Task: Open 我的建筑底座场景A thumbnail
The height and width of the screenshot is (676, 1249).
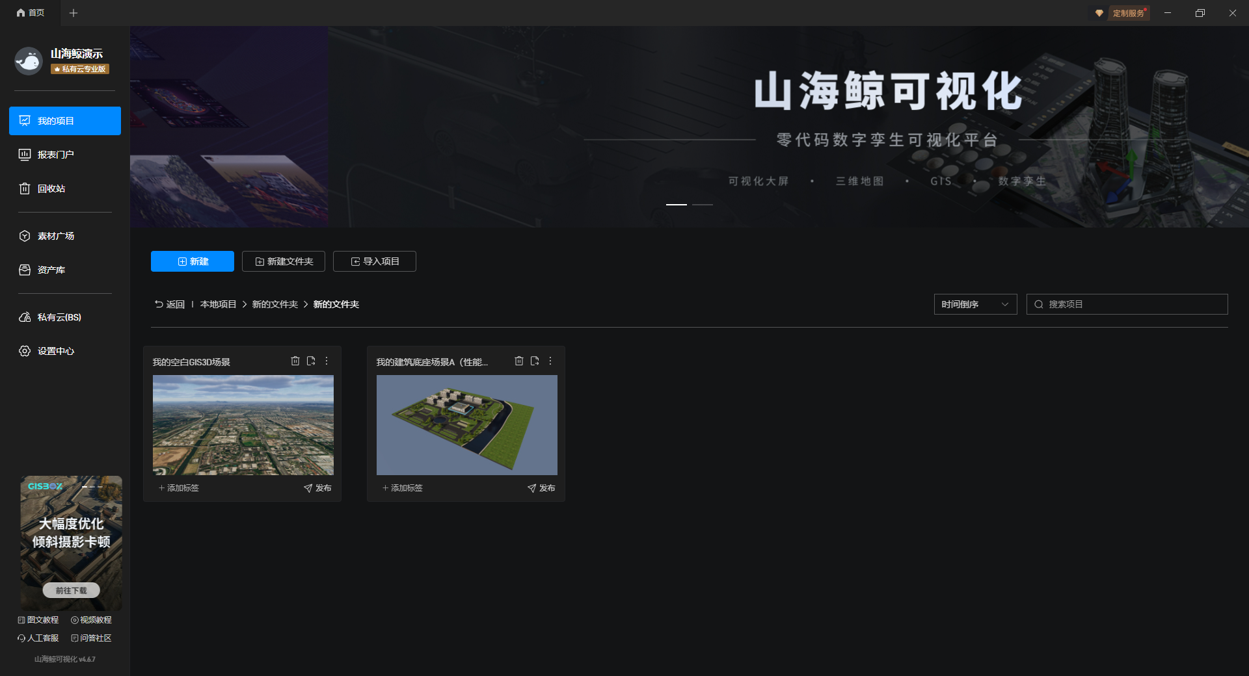Action: coord(467,425)
